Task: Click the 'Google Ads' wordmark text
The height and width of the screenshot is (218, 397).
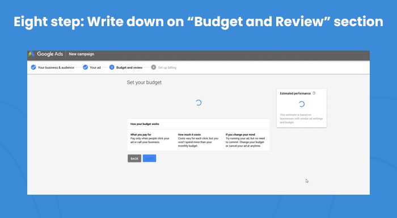Action: (x=50, y=54)
